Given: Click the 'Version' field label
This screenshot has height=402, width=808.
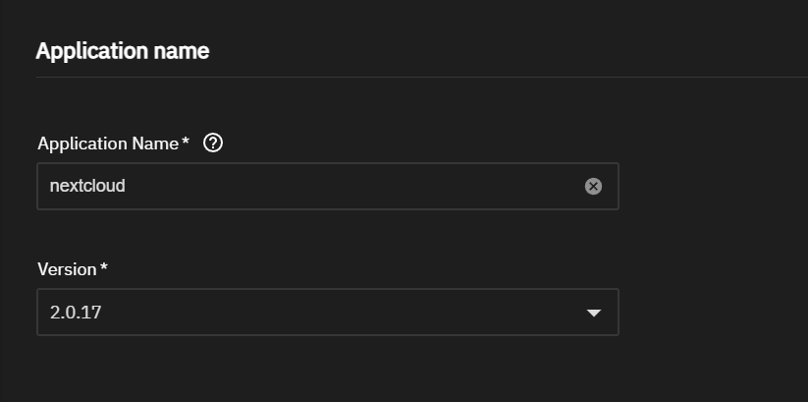Looking at the screenshot, I should tap(67, 269).
